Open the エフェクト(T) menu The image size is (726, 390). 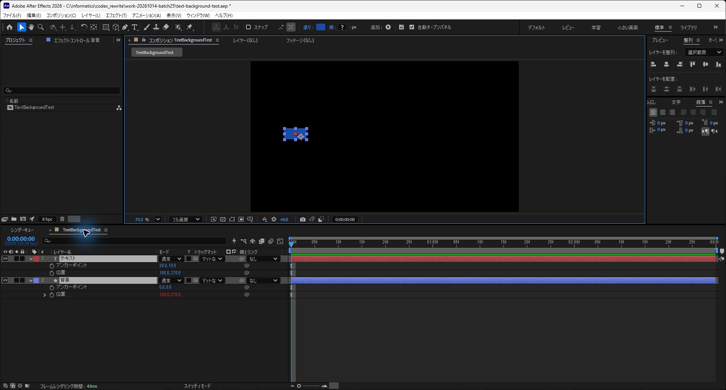coord(116,15)
